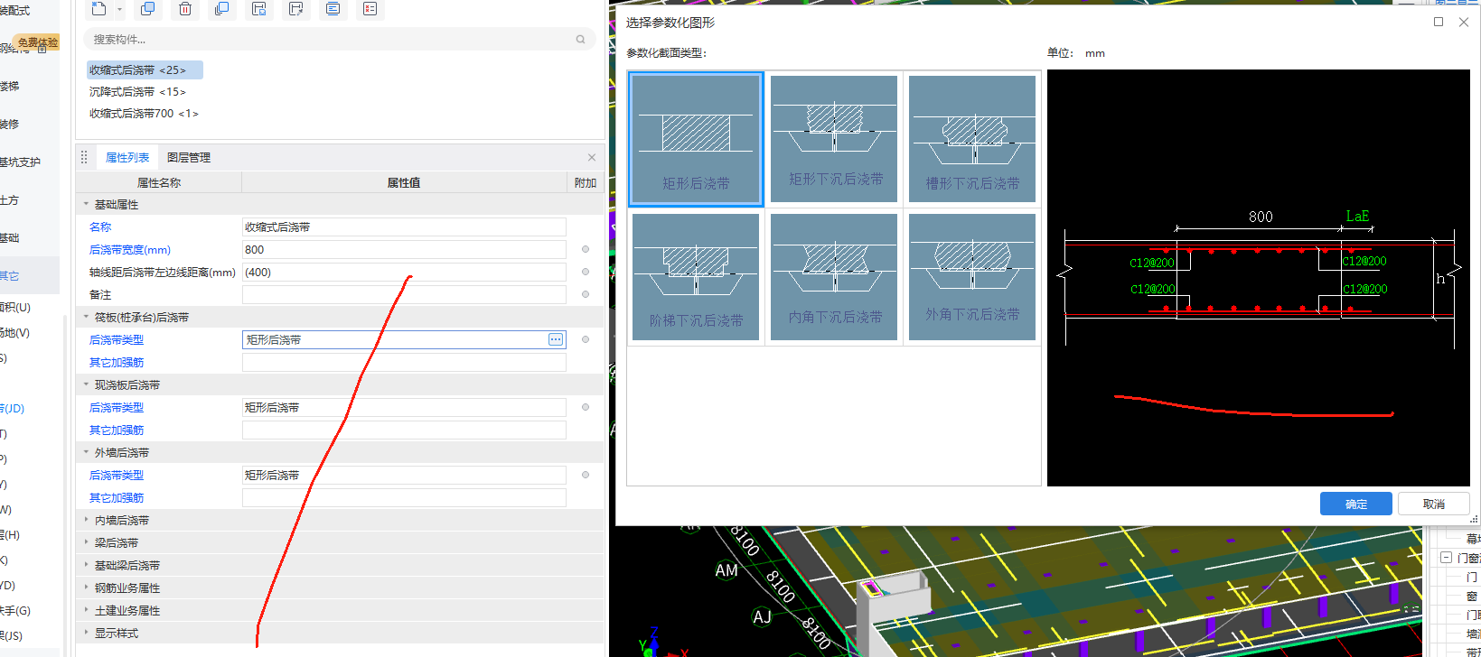Click the delete component trash icon
Viewport: 1481px width, 657px height.
[185, 9]
